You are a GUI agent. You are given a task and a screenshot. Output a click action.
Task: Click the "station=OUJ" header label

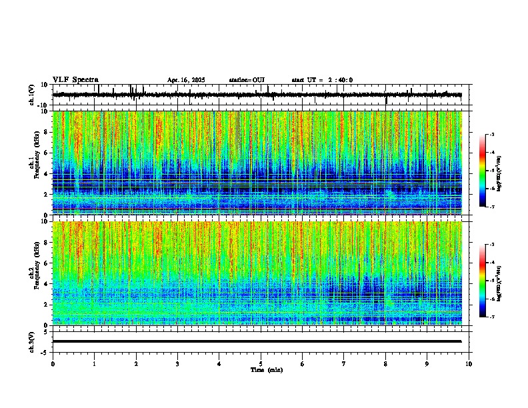pos(247,80)
